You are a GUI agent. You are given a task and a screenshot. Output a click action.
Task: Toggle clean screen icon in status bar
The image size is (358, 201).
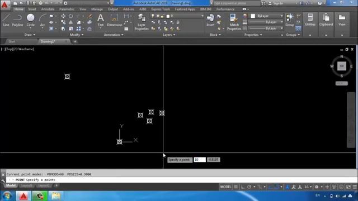pyautogui.click(x=348, y=187)
